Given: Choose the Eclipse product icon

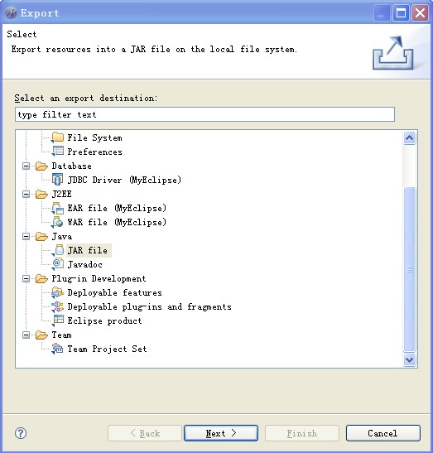Looking at the screenshot, I should 58,320.
